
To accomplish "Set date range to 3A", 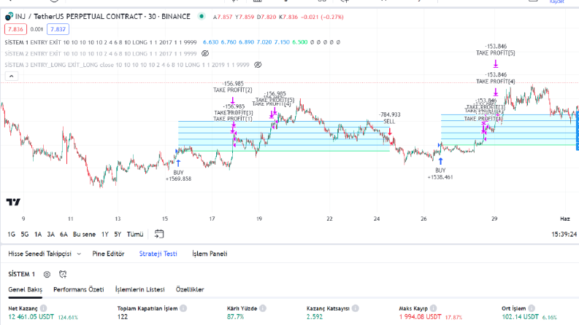I will 51,235.
